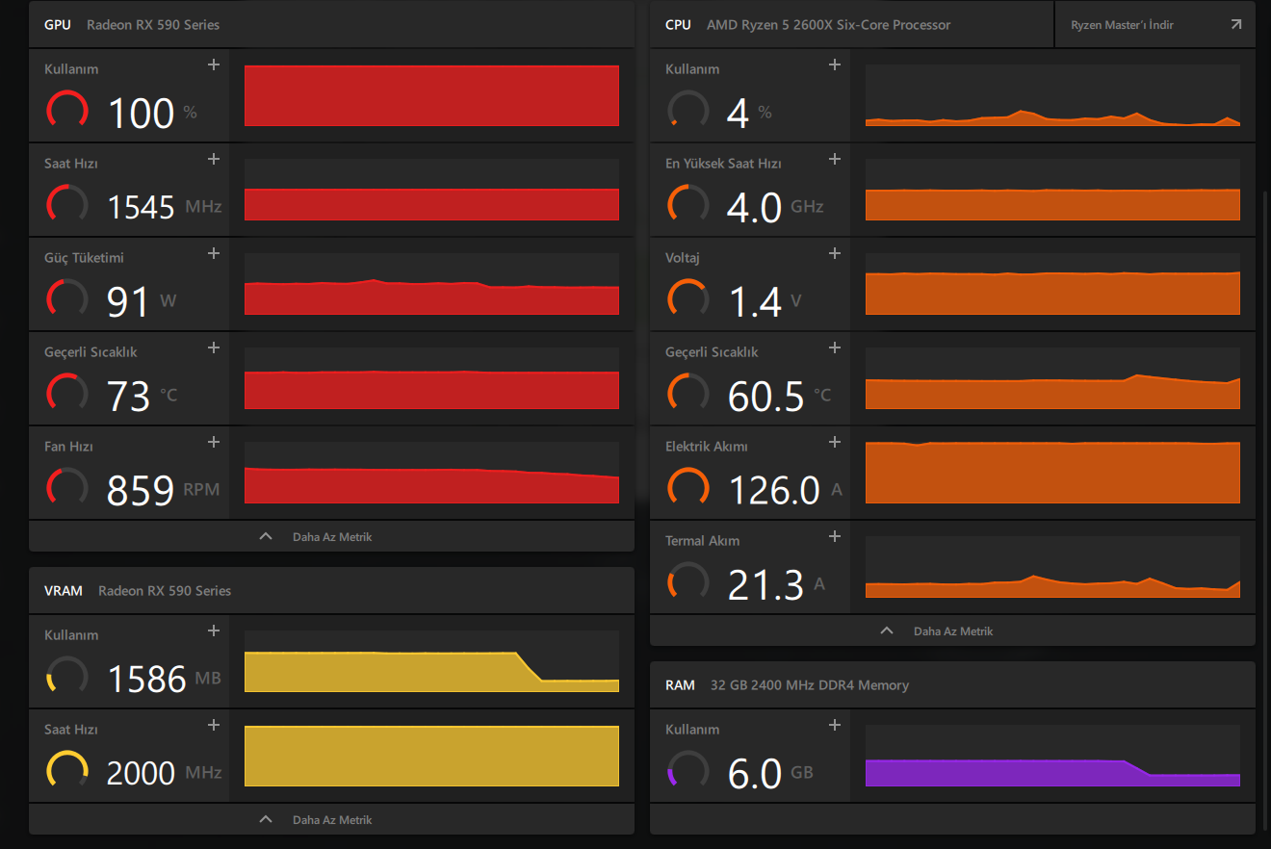1271x849 pixels.
Task: Click the 21.3 A thermal current value
Action: coord(777,585)
